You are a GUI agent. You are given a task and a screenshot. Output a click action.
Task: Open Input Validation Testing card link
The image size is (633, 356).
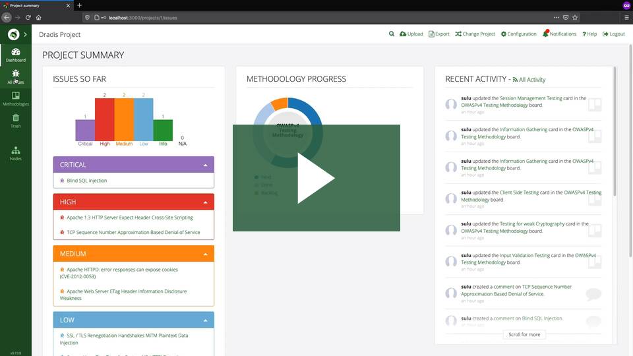[x=525, y=255]
